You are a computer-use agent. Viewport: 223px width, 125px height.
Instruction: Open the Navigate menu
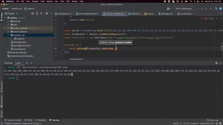[35, 1]
